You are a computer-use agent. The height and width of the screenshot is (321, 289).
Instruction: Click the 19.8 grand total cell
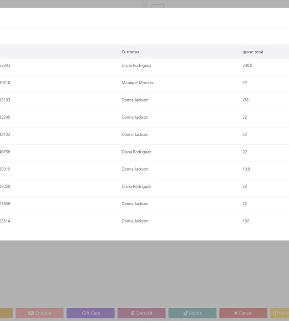[x=246, y=169]
